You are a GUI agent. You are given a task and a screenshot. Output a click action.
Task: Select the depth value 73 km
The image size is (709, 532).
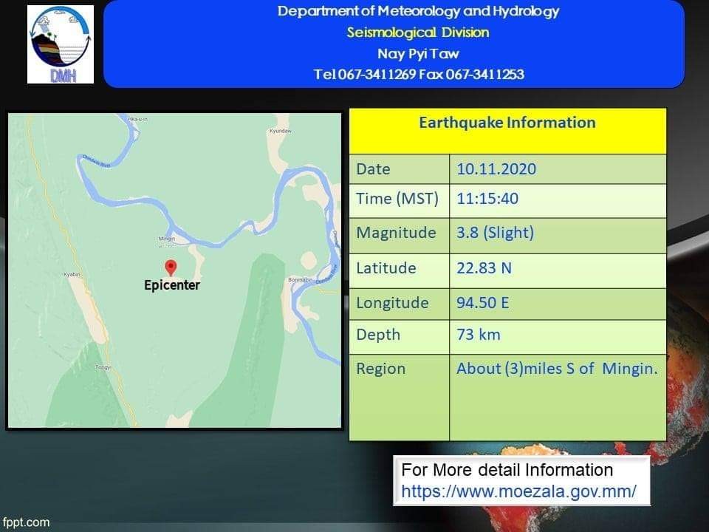[x=478, y=335]
